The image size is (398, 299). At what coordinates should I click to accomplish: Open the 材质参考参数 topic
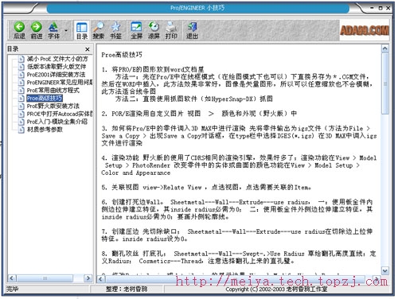coord(45,130)
